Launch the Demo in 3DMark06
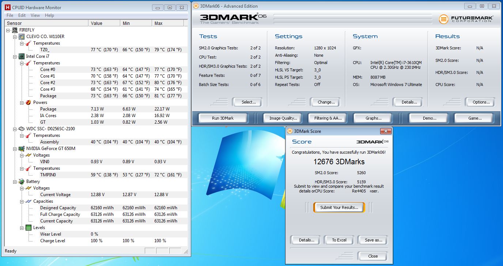This screenshot has width=503, height=266. [429, 118]
